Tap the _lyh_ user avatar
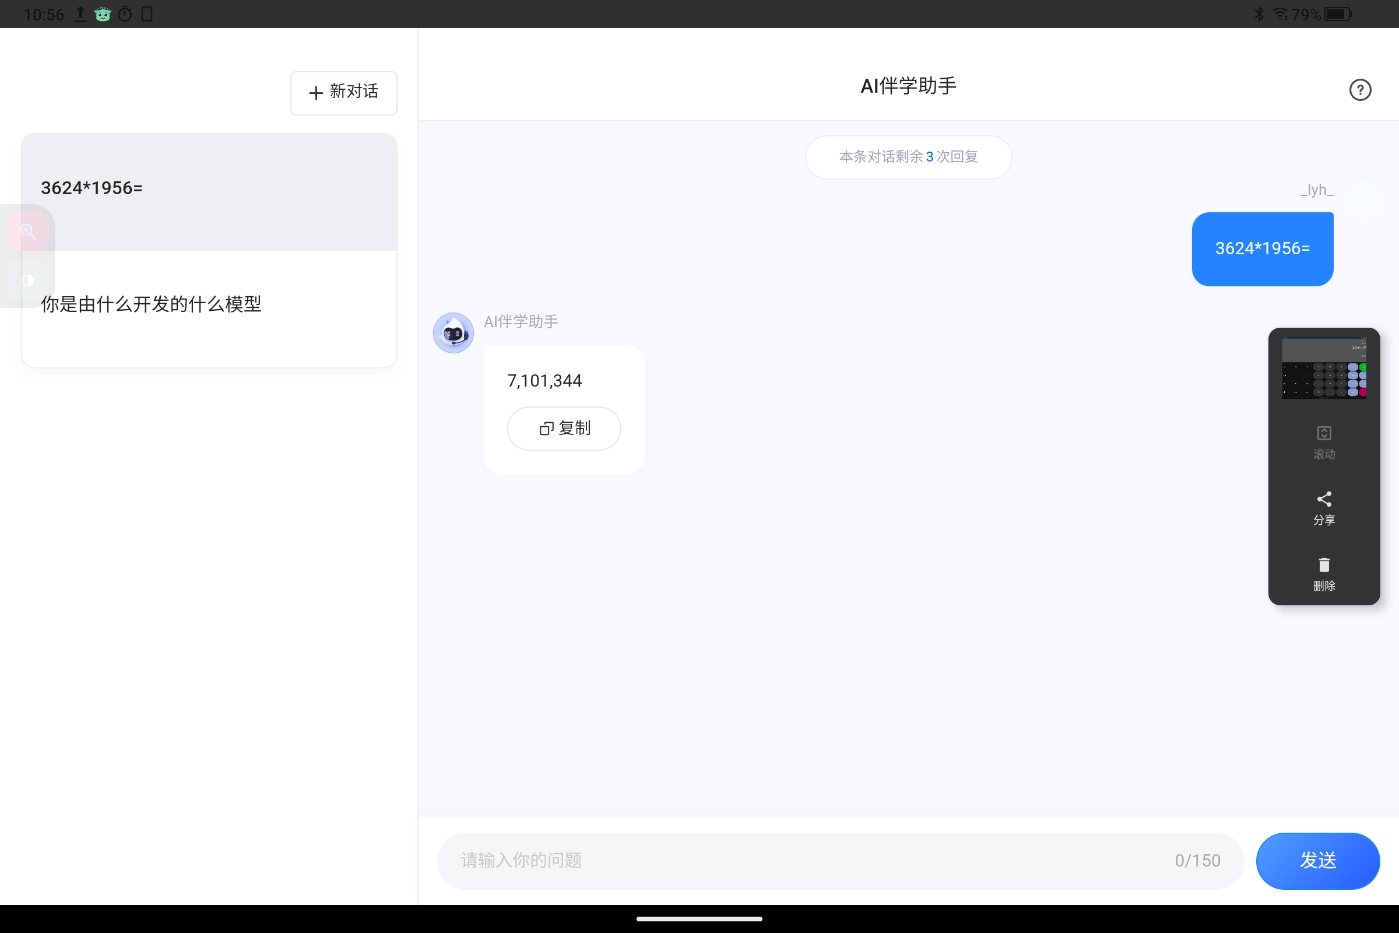This screenshot has height=933, width=1399. [1364, 201]
